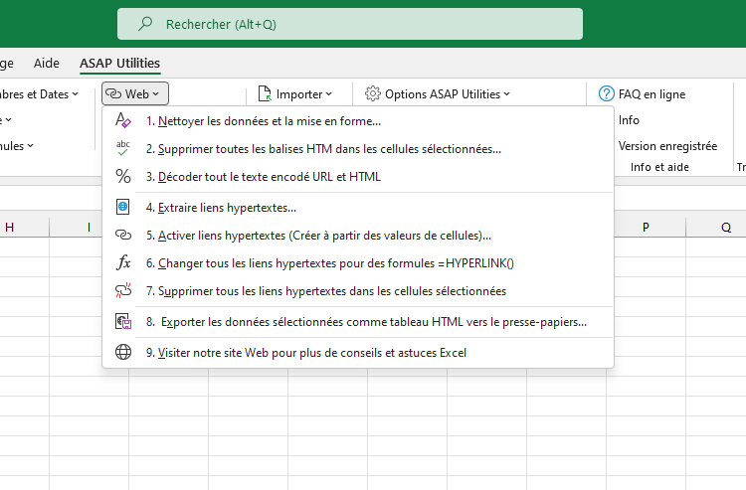
Task: Click the question mark FAQ icon
Action: click(x=606, y=93)
